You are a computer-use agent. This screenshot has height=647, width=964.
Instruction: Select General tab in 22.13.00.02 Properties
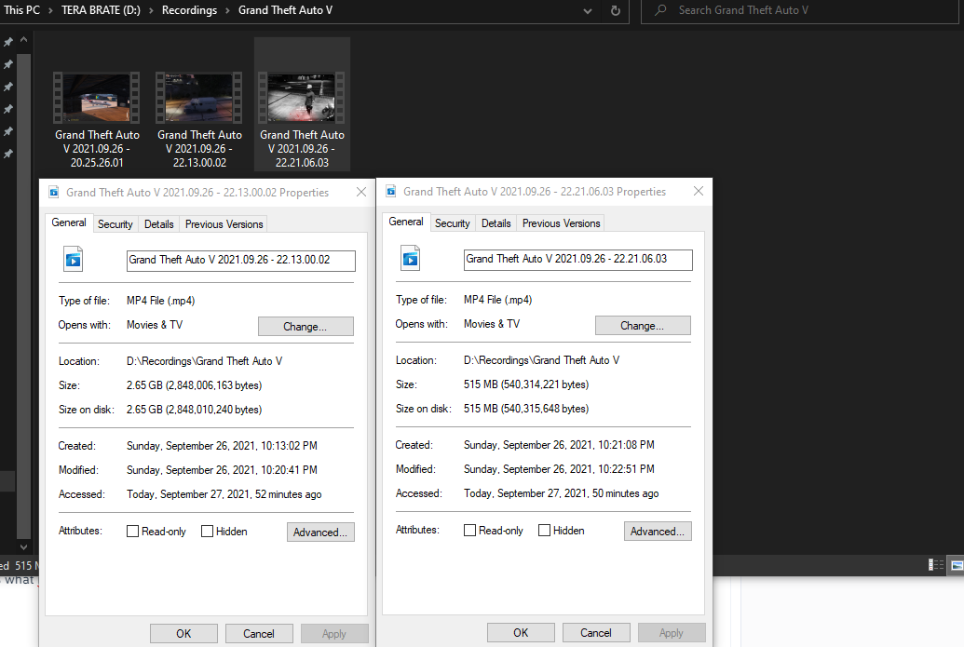69,222
